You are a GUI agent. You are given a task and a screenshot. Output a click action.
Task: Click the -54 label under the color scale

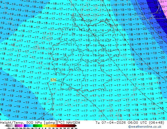coord(8,128)
